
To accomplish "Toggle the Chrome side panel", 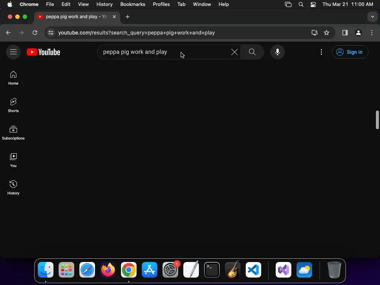I will (345, 33).
